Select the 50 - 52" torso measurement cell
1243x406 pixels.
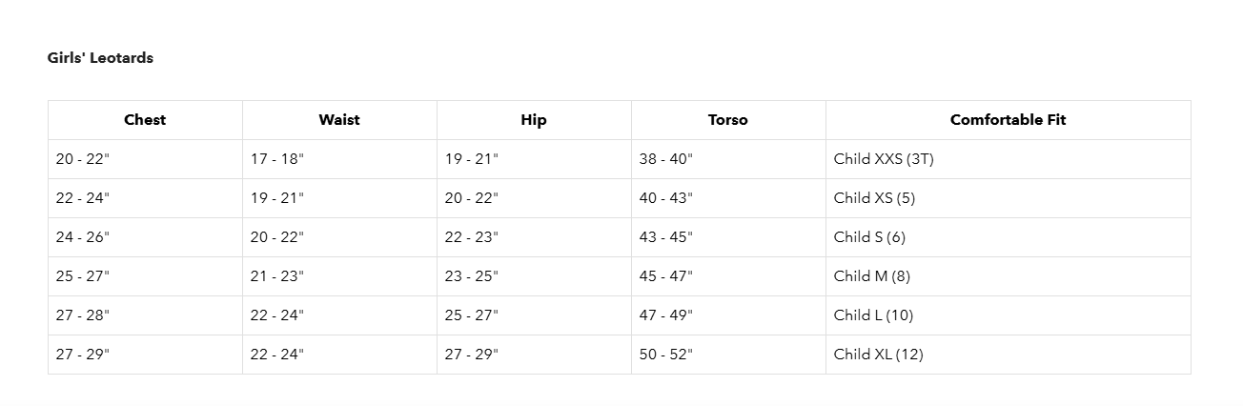tap(666, 355)
